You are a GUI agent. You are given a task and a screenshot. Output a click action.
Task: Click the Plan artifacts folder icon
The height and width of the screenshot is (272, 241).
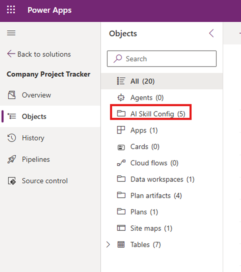coord(121,195)
